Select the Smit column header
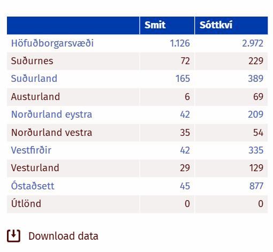The width and height of the screenshot is (273, 252). pyautogui.click(x=155, y=25)
